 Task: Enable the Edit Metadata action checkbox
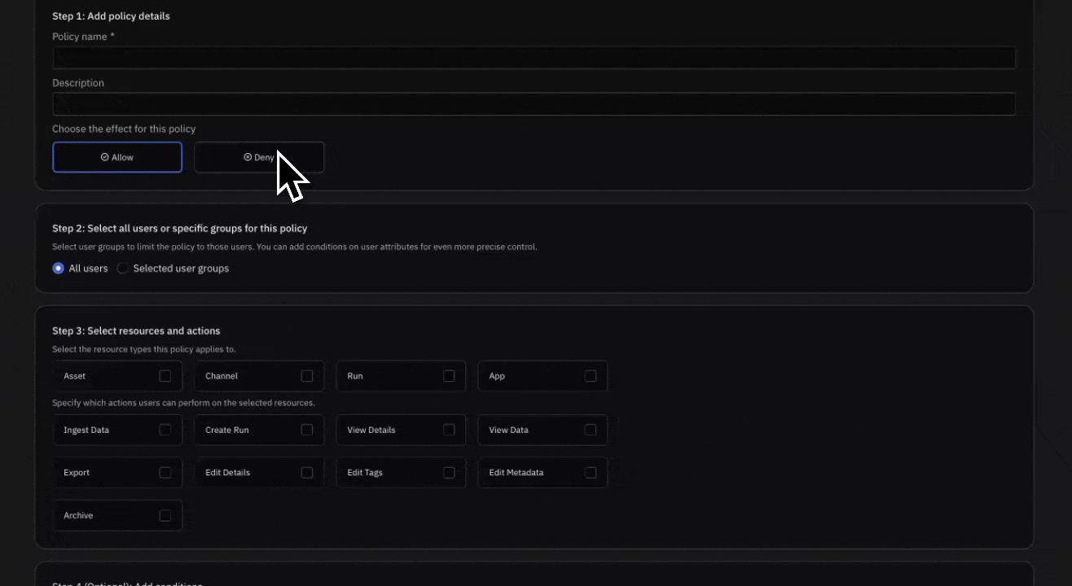(591, 472)
